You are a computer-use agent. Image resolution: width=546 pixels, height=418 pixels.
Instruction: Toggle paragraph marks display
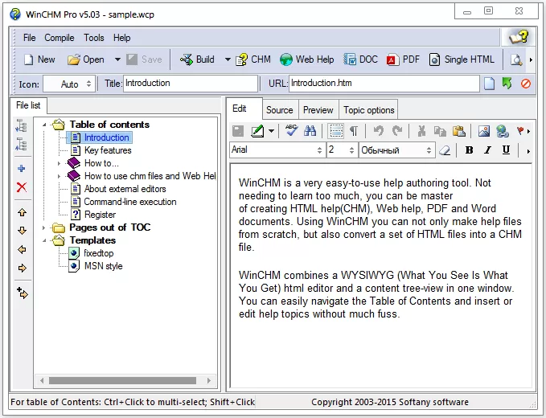click(x=354, y=131)
